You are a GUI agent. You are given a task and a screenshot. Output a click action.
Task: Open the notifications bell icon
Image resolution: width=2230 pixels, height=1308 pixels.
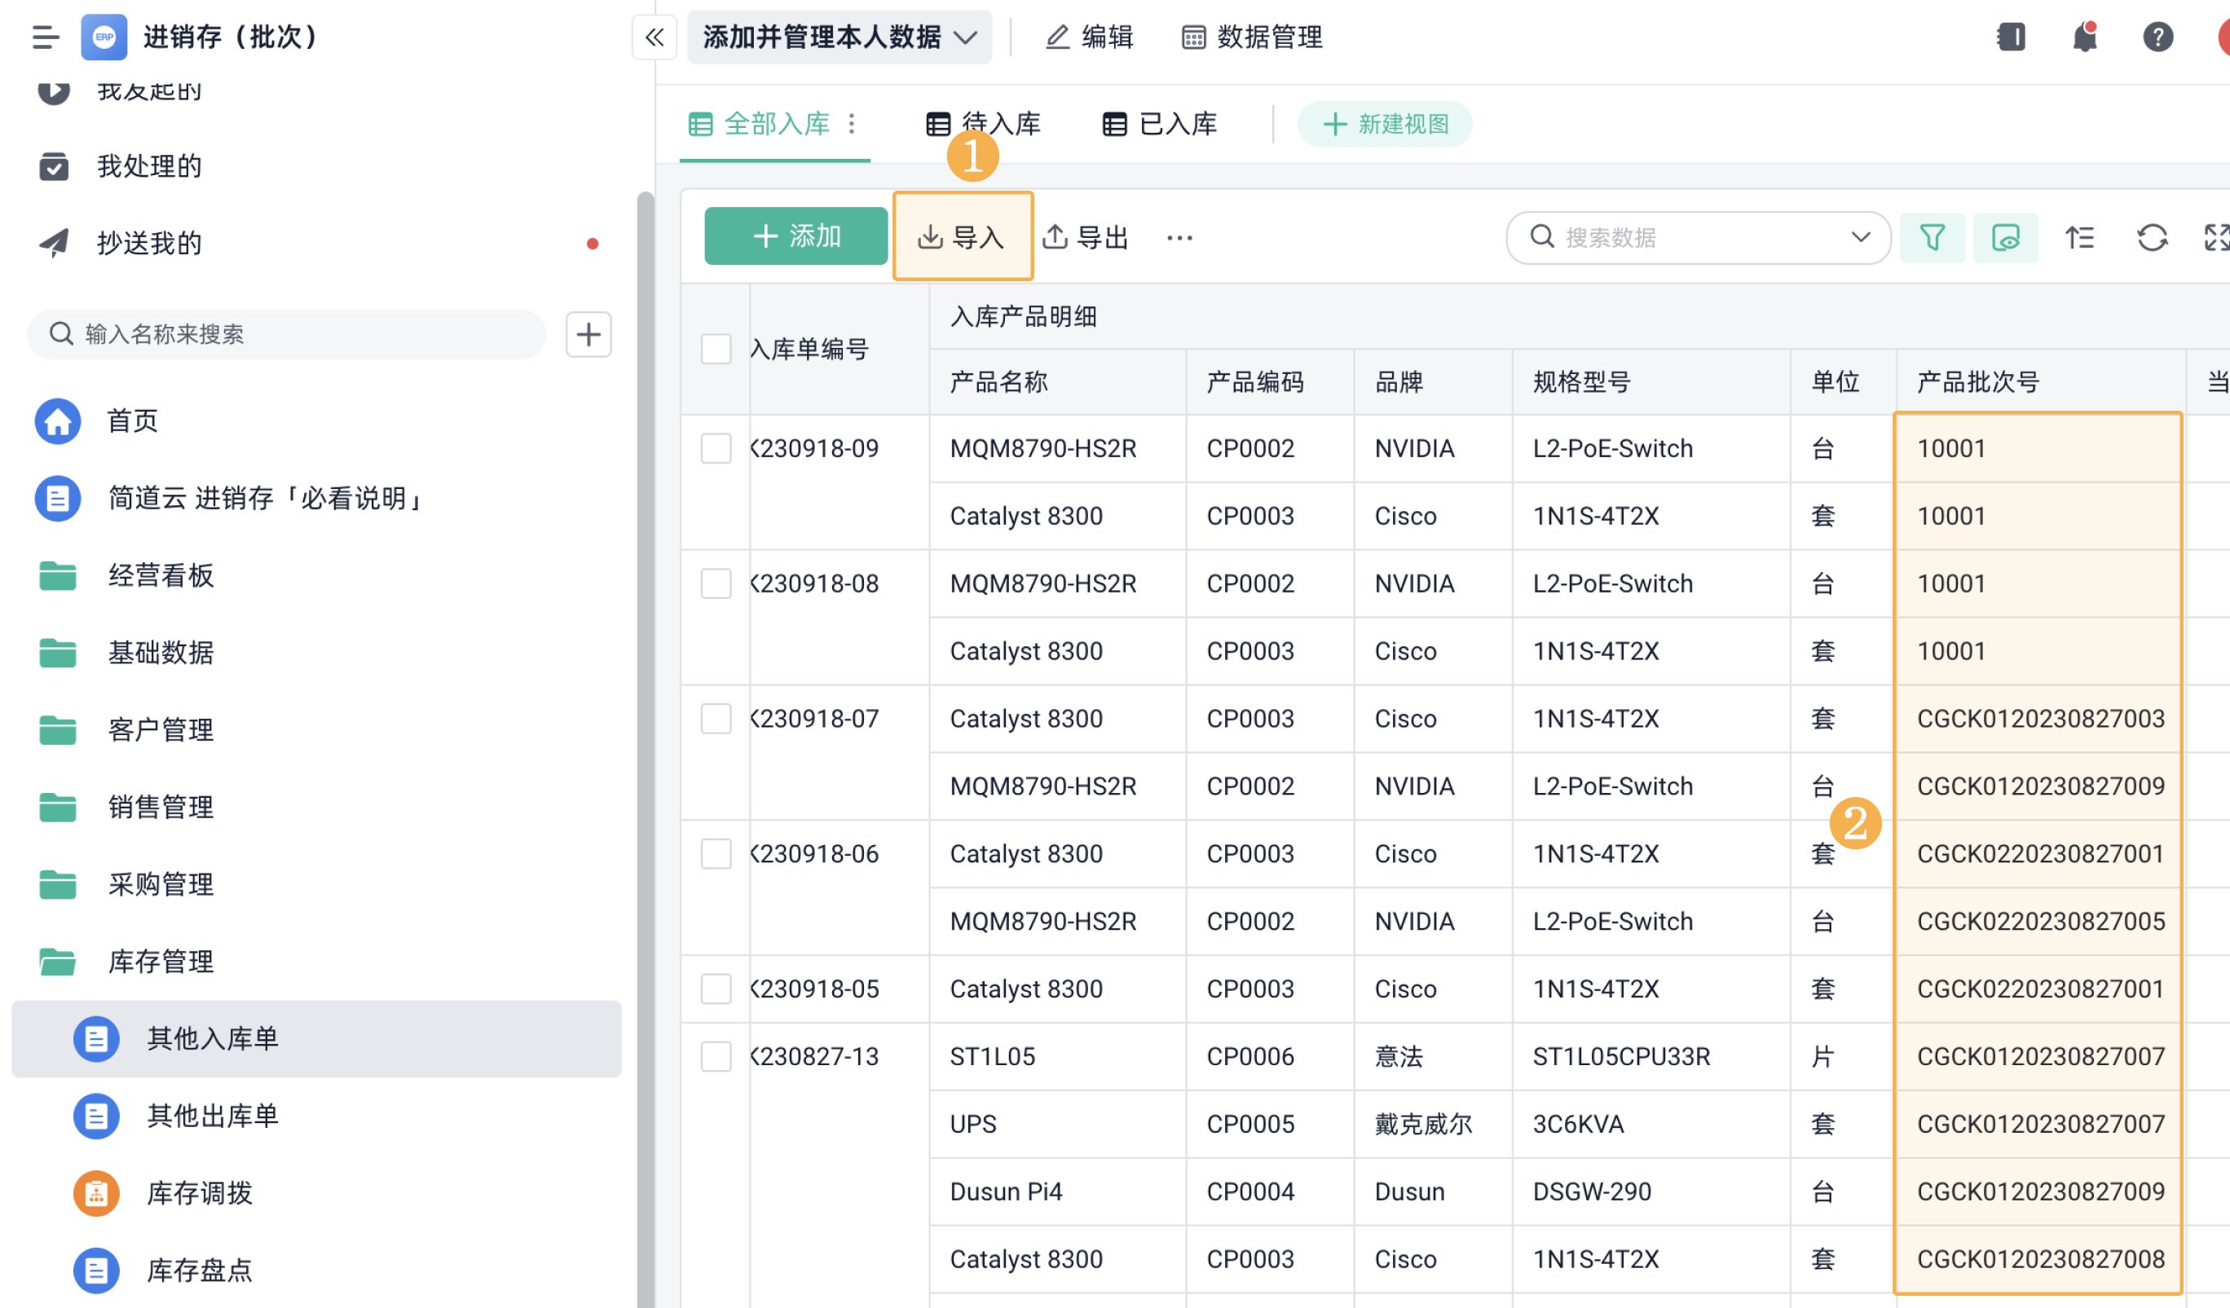[2084, 37]
